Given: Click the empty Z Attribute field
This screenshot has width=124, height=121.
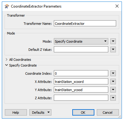Looking at the screenshot, I should coord(81,98).
